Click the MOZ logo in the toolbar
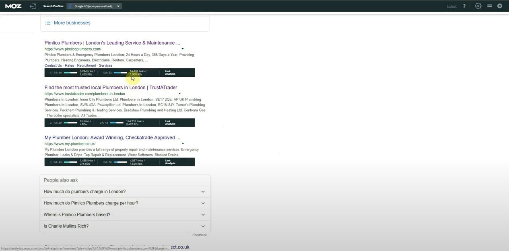The height and width of the screenshot is (251, 509). click(x=12, y=6)
